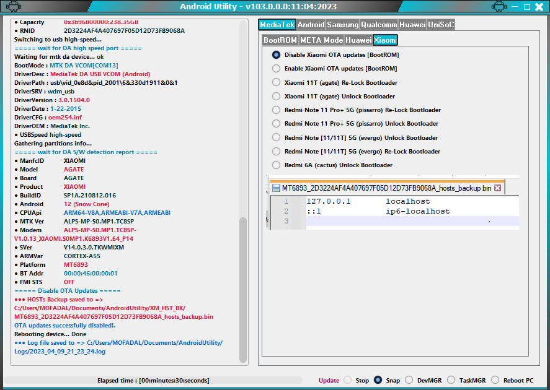
Task: Click the 'Disable OTA Updates' log header
Action: (68, 291)
